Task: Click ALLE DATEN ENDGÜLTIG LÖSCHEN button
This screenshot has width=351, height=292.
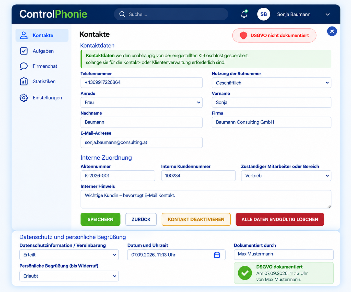Action: click(280, 219)
